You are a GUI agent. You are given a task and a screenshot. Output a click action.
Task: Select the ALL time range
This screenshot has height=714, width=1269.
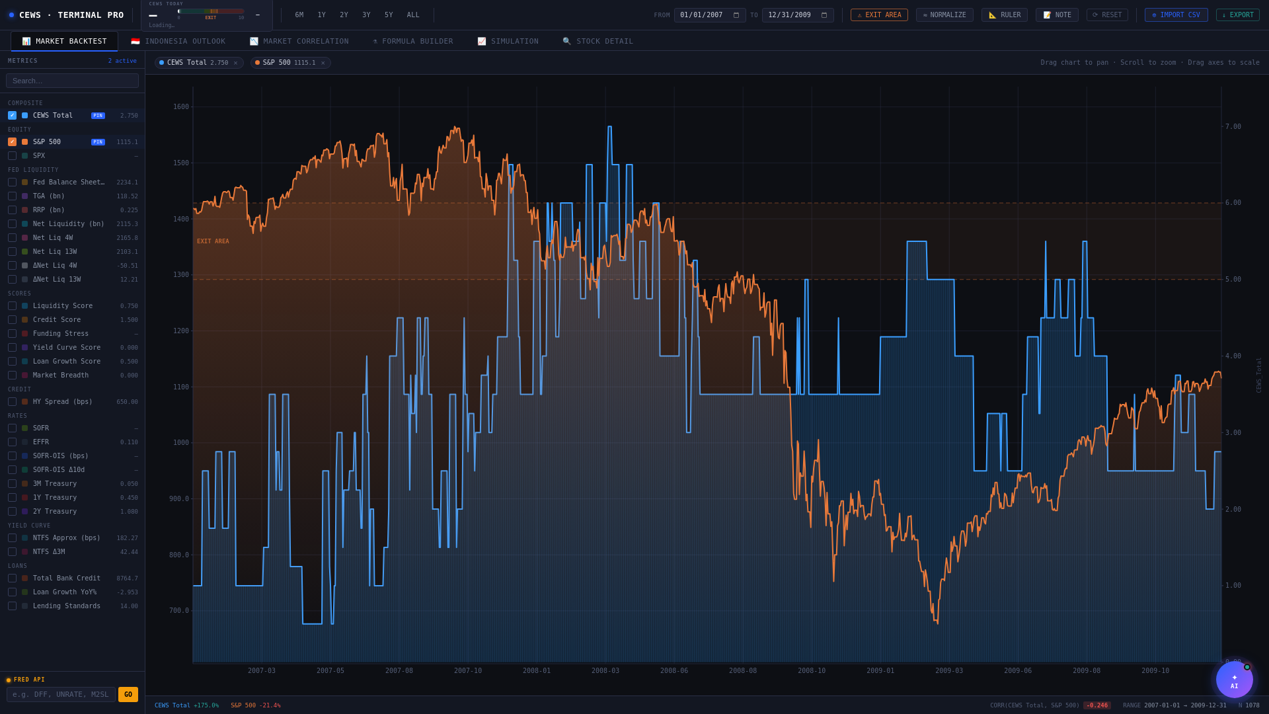pyautogui.click(x=413, y=15)
